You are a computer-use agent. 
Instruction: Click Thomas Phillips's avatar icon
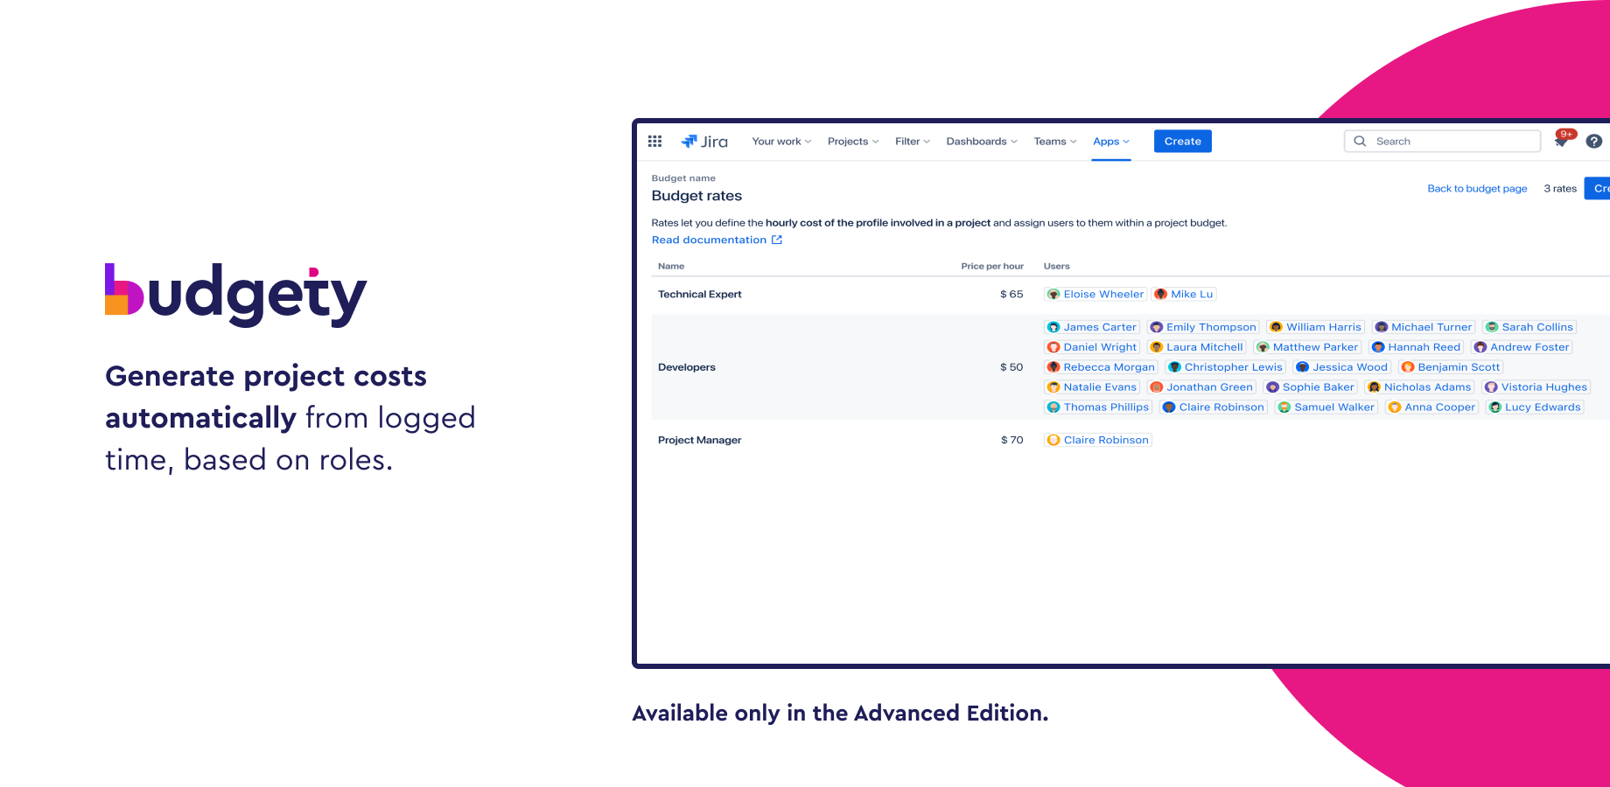click(1053, 407)
